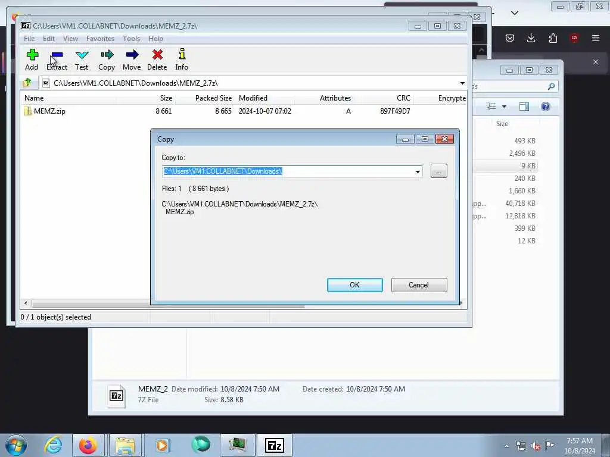The height and width of the screenshot is (457, 610).
Task: Click the Extract toolbar icon
Action: click(57, 60)
